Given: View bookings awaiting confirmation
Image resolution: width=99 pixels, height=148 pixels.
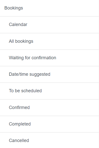Looking at the screenshot, I should [x=49, y=58].
